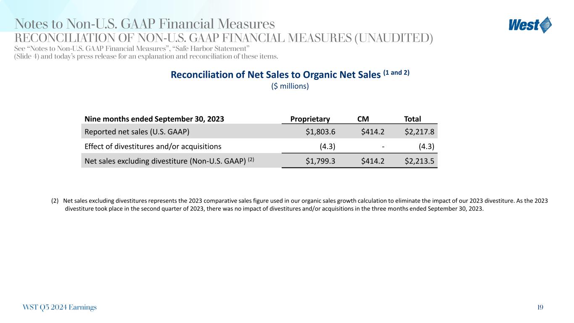The width and height of the screenshot is (574, 323).
Task: Click the "($ millions)" unit label
Action: point(290,86)
